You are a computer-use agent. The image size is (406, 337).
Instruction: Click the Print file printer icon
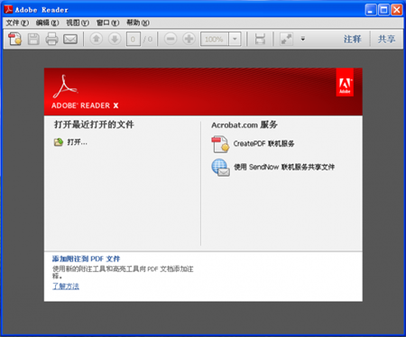pos(51,39)
